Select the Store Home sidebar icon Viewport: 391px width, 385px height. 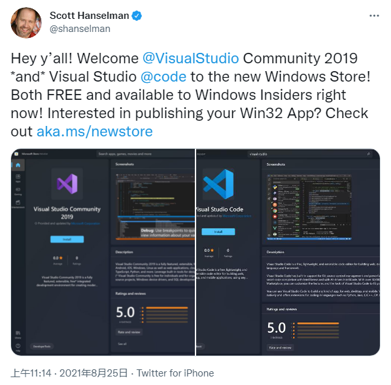click(18, 165)
